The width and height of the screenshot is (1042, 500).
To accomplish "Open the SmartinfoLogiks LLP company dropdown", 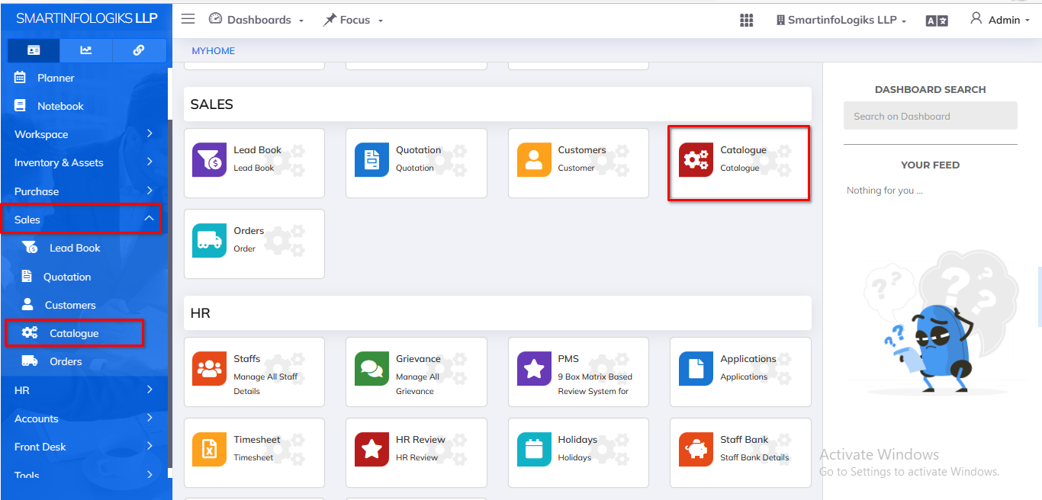I will click(x=841, y=20).
